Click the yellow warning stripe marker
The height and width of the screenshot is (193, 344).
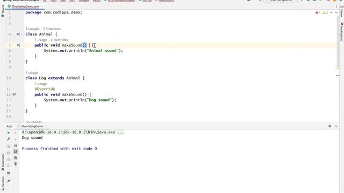click(x=338, y=68)
